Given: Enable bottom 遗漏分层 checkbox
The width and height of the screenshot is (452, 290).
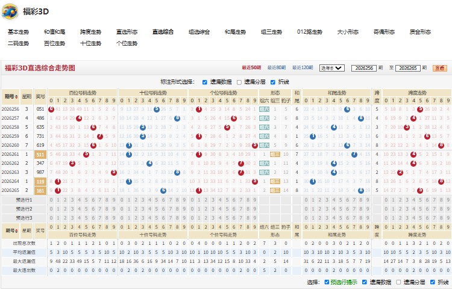Looking at the screenshot, I should [398, 282].
